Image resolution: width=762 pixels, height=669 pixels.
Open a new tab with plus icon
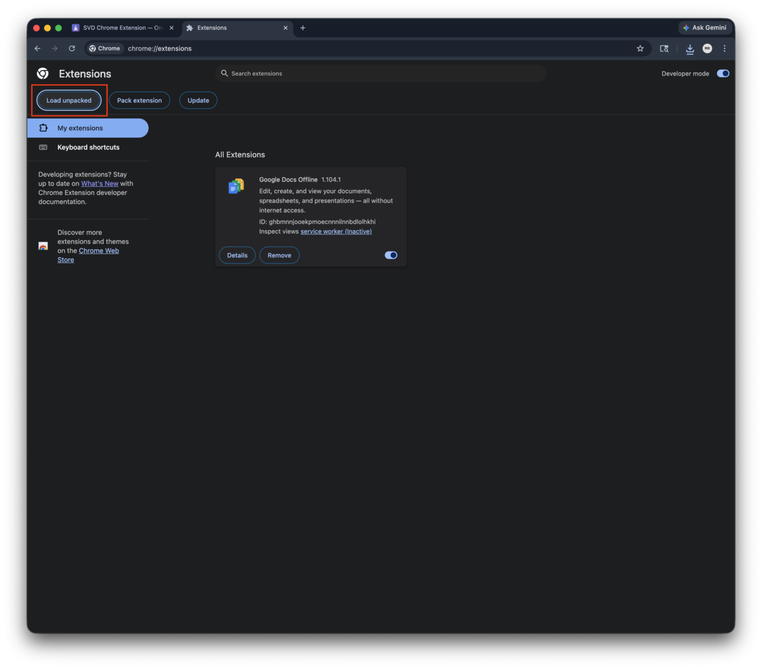[303, 28]
